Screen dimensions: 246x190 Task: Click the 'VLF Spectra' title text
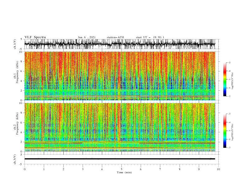pyautogui.click(x=35, y=37)
